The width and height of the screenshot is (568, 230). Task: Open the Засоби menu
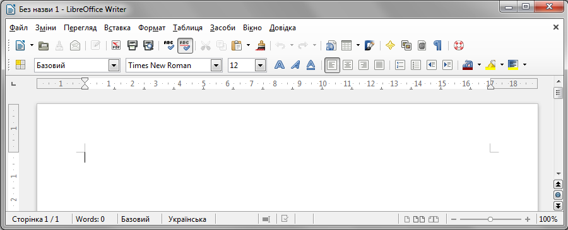[223, 28]
